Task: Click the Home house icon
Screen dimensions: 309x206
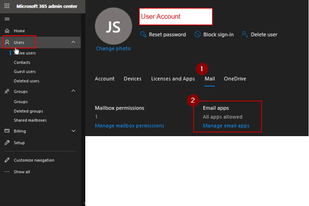Action: click(x=7, y=31)
